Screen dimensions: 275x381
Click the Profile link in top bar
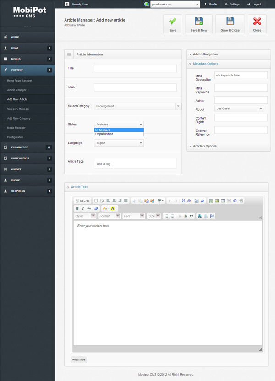[x=210, y=4]
